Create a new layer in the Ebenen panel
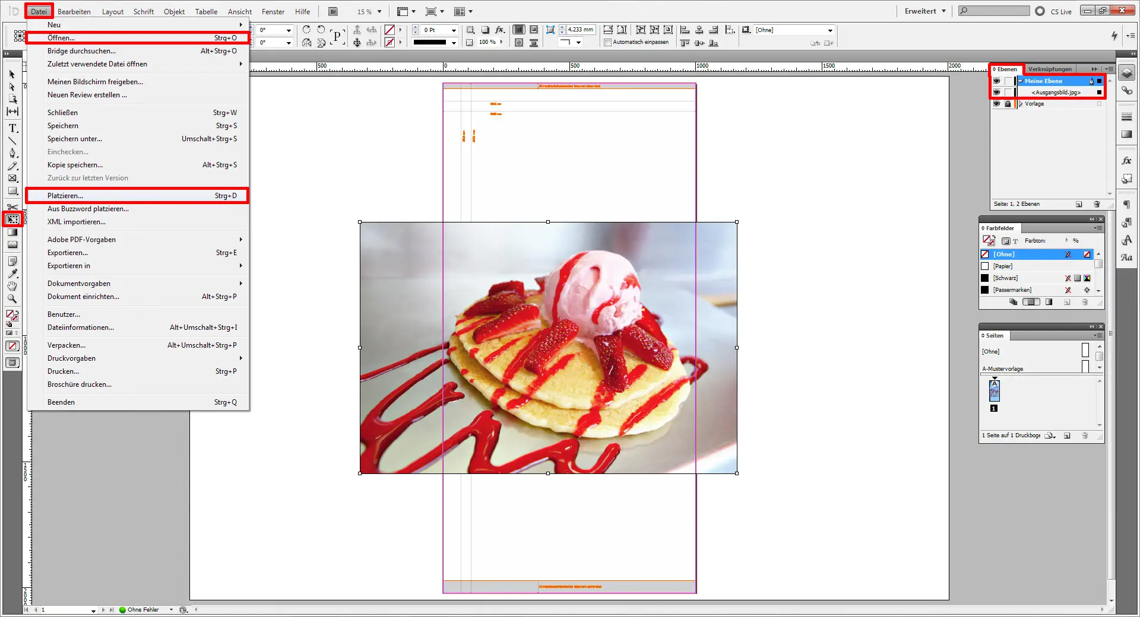This screenshot has width=1140, height=617. point(1079,204)
